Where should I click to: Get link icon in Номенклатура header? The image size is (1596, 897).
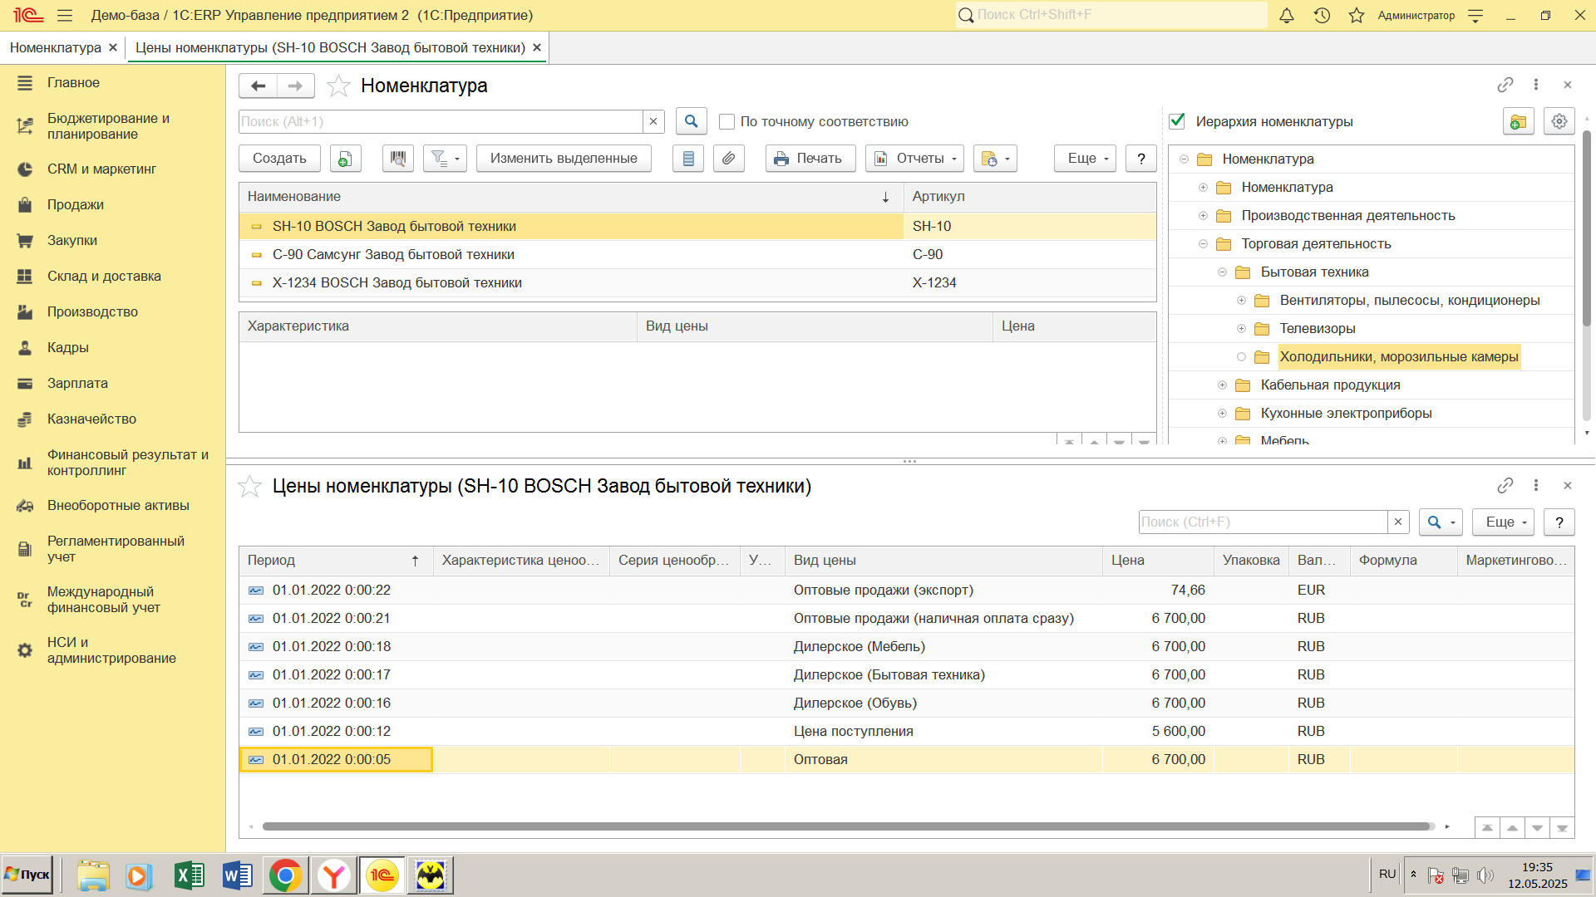pyautogui.click(x=1505, y=85)
